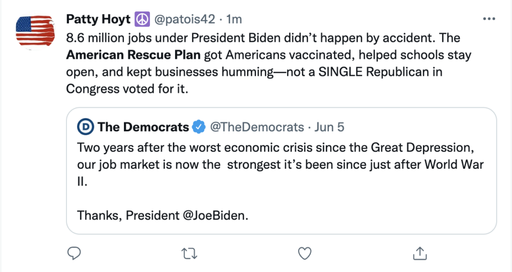Open The Democrats account name link

[x=143, y=127]
